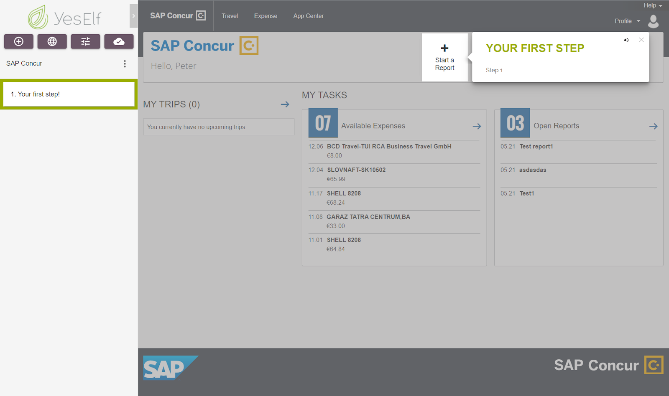
Task: Toggle the tooltip speaker sound icon
Action: 626,40
